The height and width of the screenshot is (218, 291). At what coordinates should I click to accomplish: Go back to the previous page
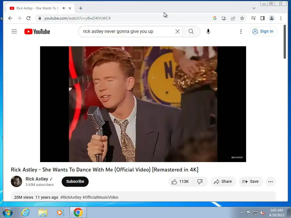click(10, 18)
